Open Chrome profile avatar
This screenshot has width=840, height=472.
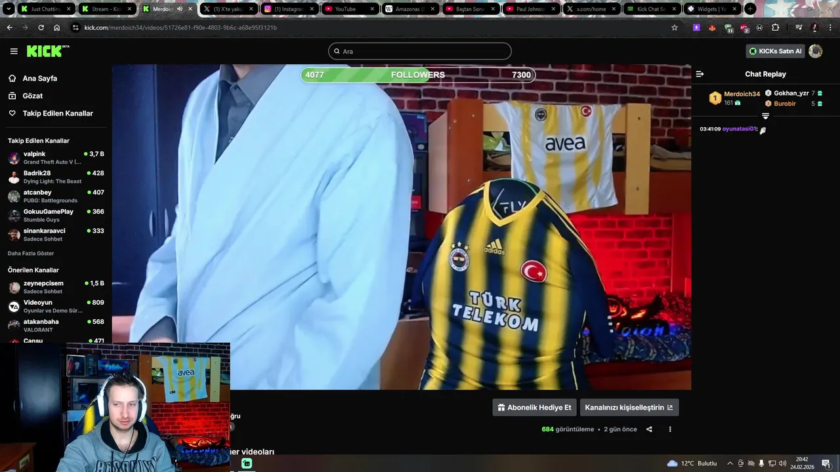point(814,28)
